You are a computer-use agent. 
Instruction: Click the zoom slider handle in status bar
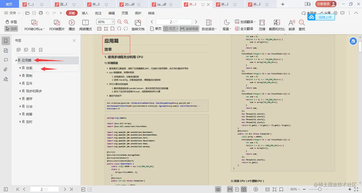point(320,189)
